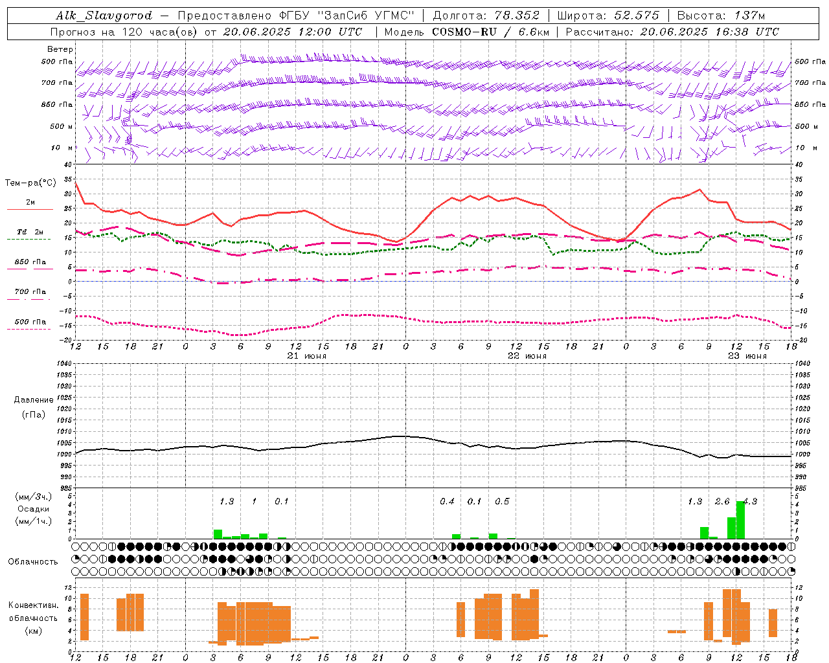This screenshot has width=829, height=663.
Task: Click the 21 июня date label
Action: tap(307, 356)
